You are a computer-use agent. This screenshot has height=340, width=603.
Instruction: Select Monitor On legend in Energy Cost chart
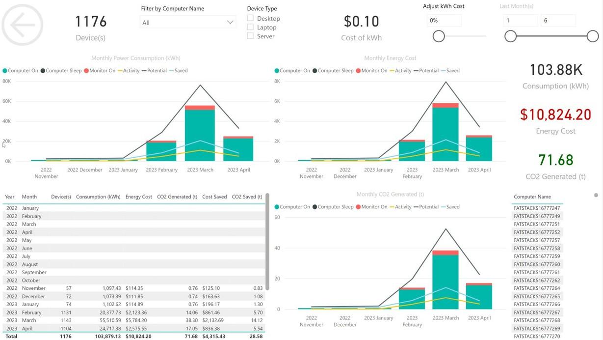pyautogui.click(x=372, y=71)
